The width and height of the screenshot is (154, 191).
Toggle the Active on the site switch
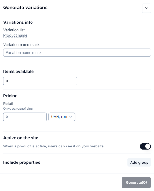coord(145,147)
